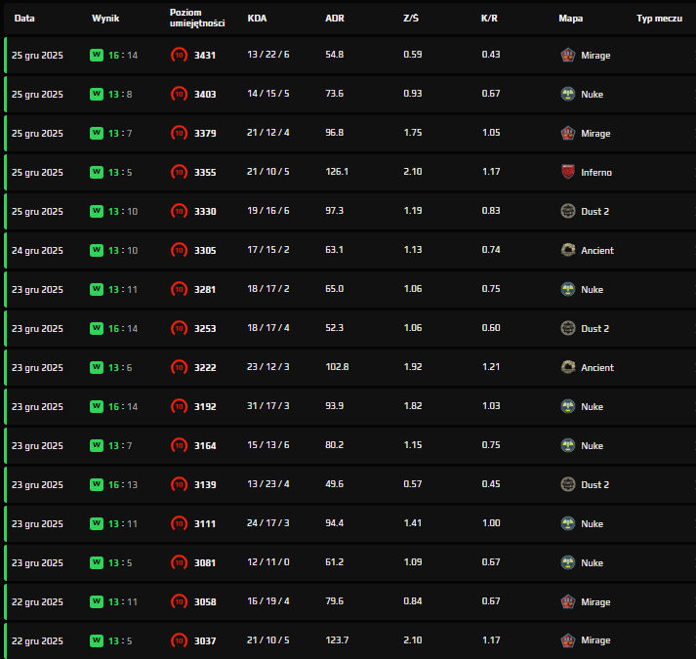The width and height of the screenshot is (696, 659).
Task: Click the level 10 badge beside 3355
Action: pos(179,172)
